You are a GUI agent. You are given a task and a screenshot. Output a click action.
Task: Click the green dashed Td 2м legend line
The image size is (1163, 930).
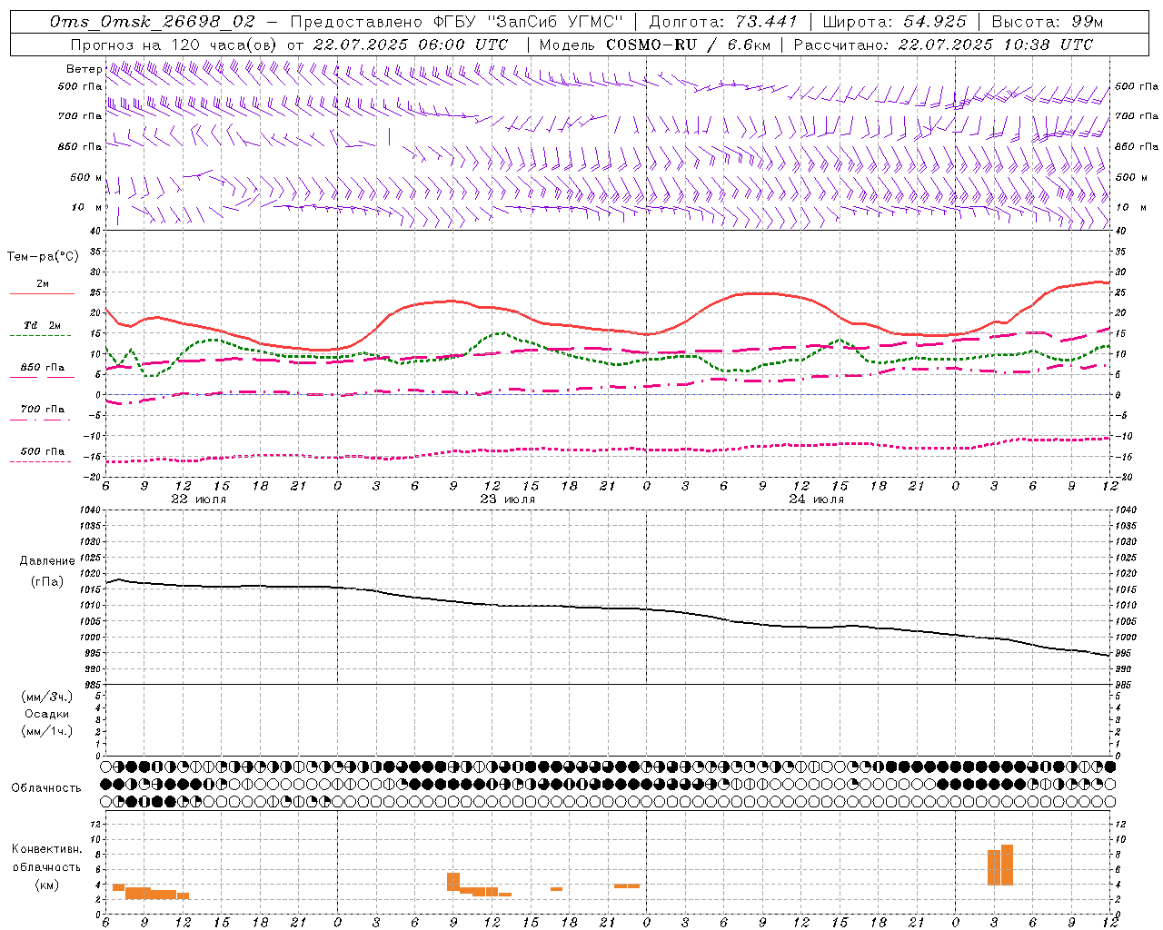coord(40,335)
